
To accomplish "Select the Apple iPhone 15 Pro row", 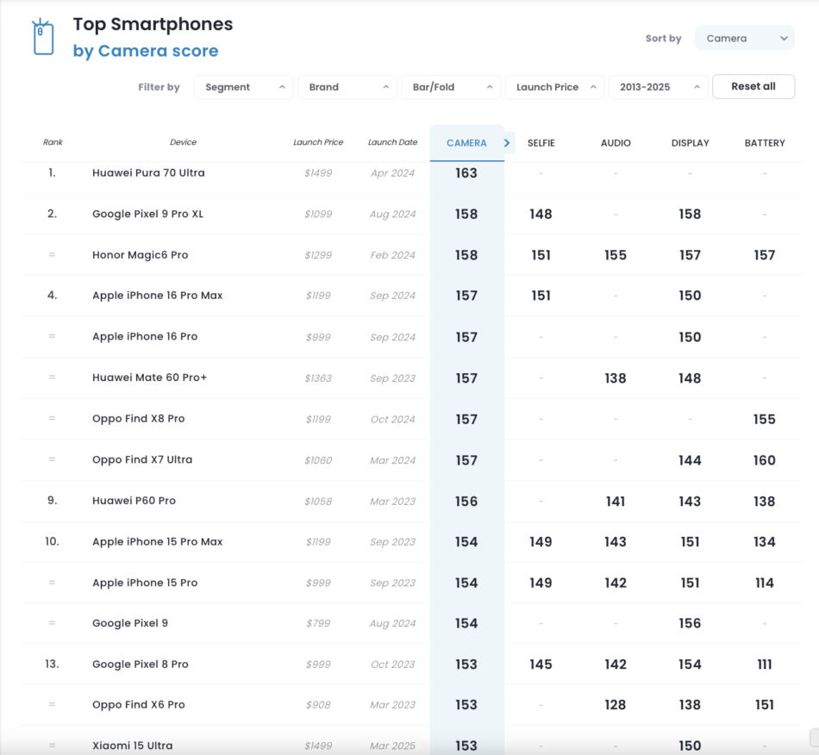I will click(410, 583).
